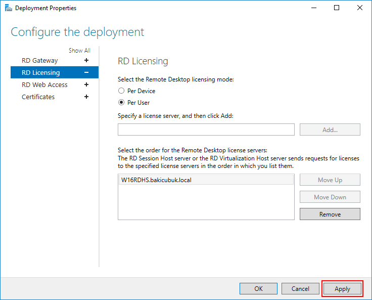Click the Show All link
Screen dimensions: 372x300
tap(79, 51)
